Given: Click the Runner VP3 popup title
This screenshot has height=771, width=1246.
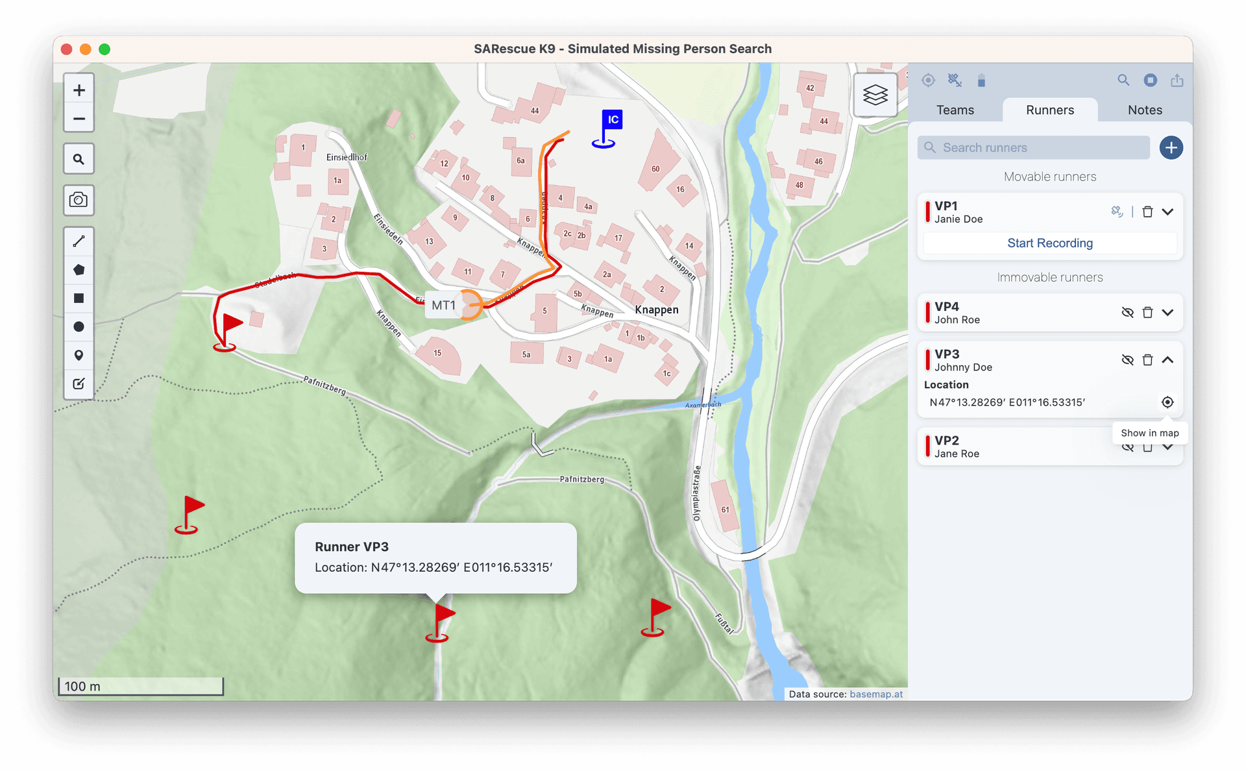Looking at the screenshot, I should 352,547.
